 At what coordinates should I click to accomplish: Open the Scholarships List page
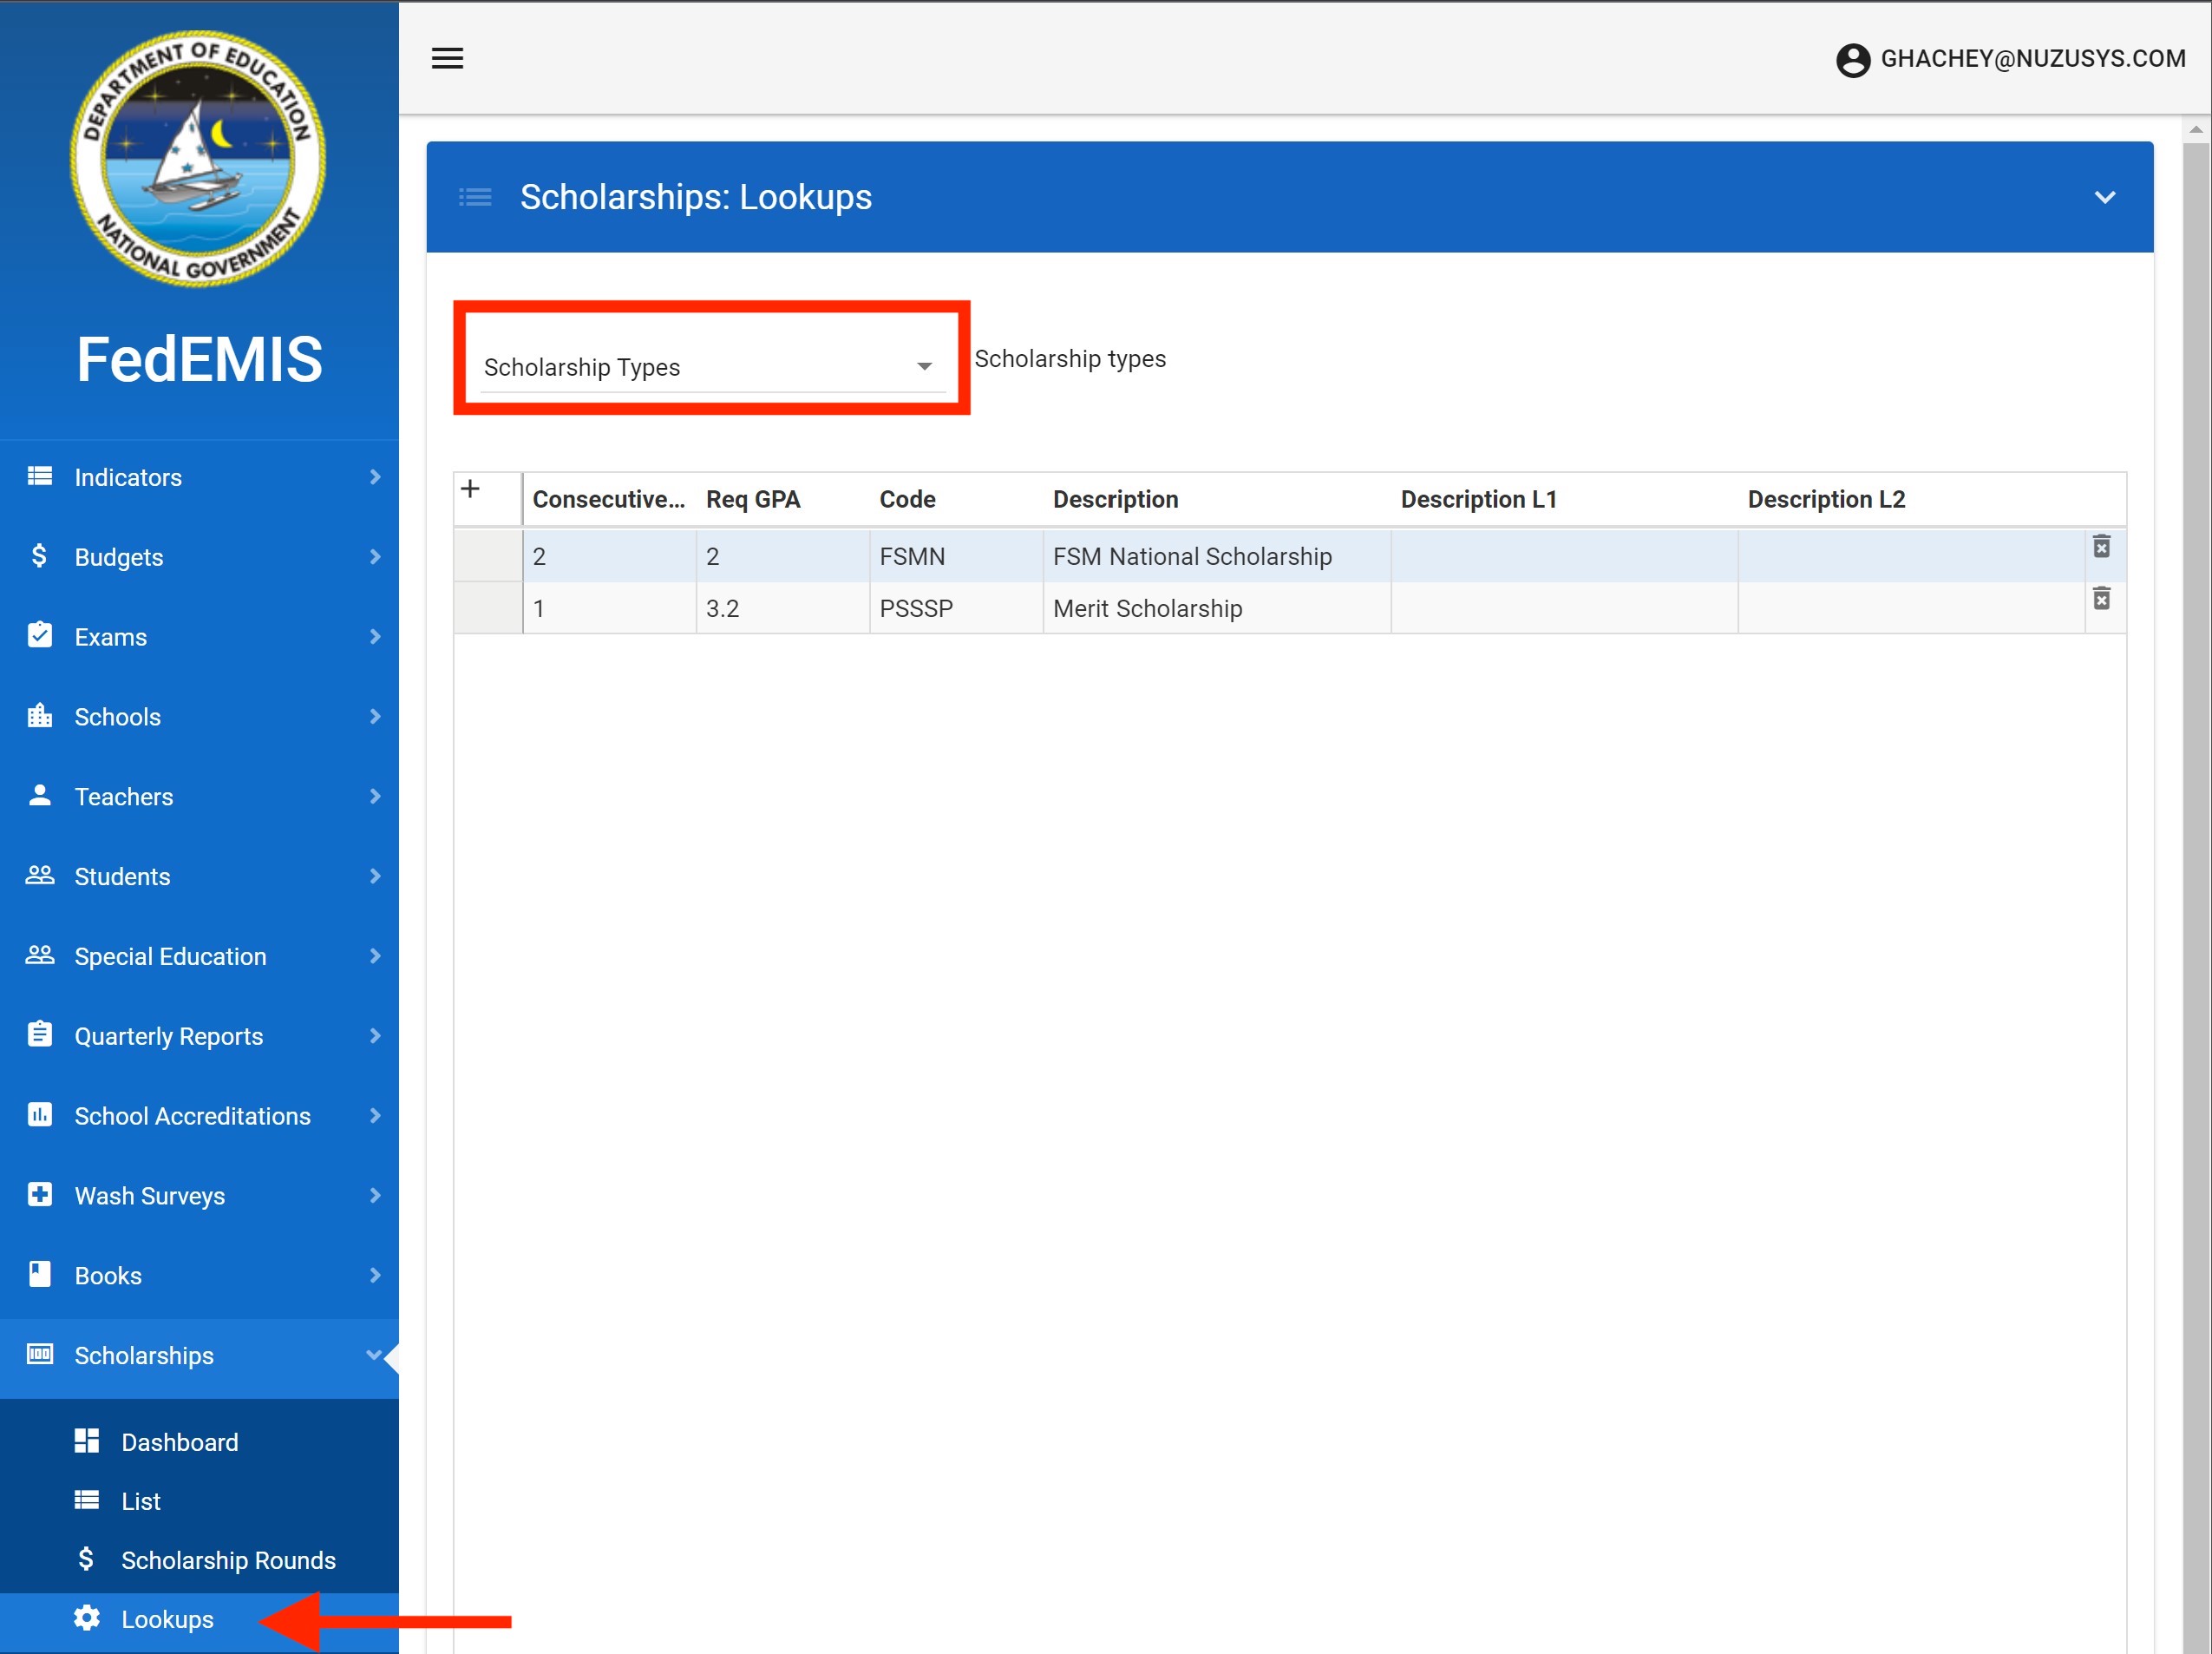point(140,1501)
